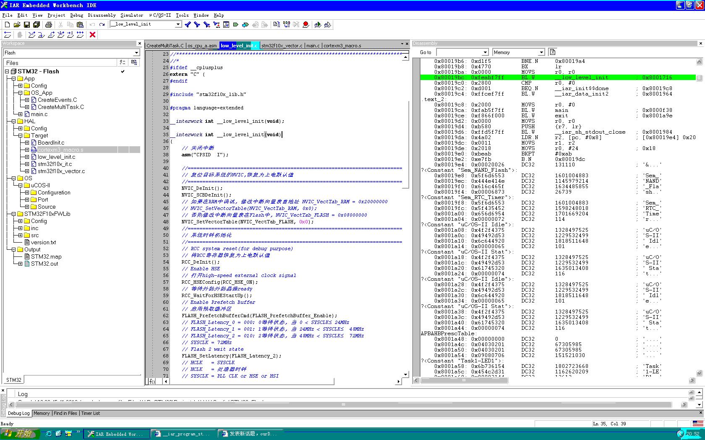Open the 发表新话题 ourD... taskbar window
Screen dimensions: 705x440
[250, 434]
